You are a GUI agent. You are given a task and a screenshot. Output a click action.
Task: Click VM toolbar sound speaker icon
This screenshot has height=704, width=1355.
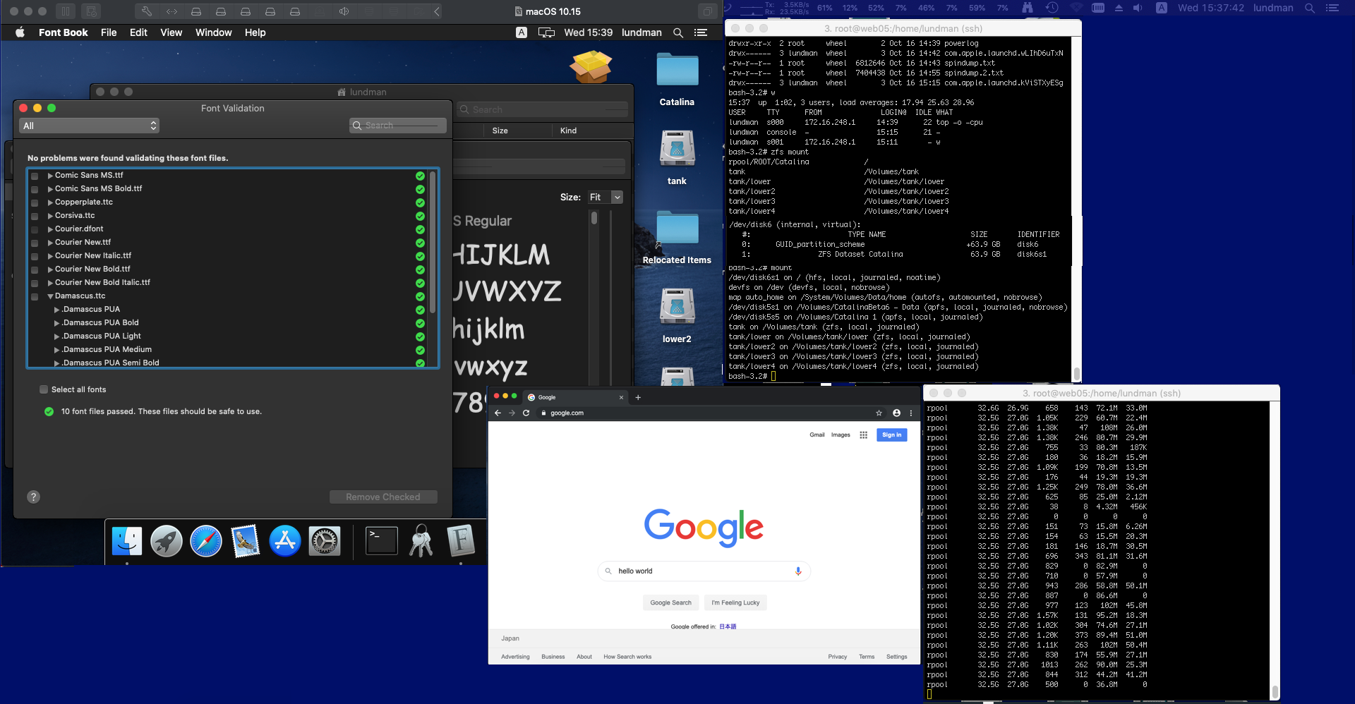344,11
